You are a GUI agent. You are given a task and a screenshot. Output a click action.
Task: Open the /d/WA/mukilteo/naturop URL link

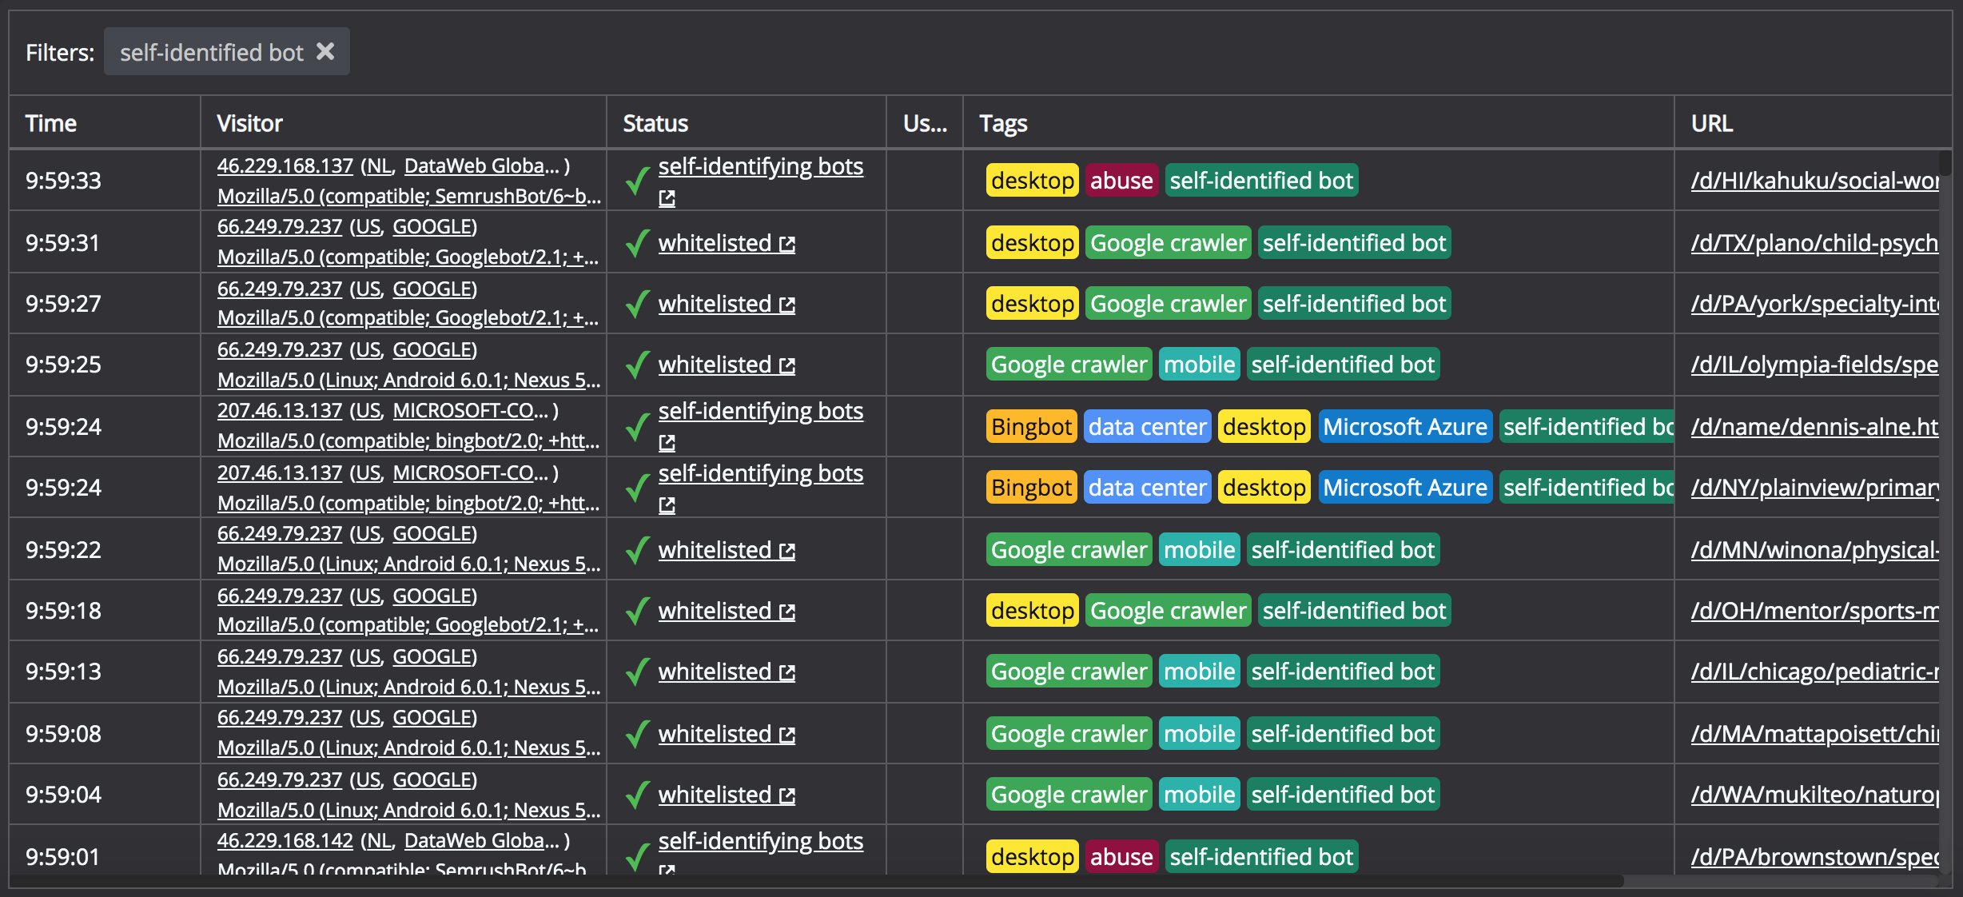pyautogui.click(x=1814, y=795)
